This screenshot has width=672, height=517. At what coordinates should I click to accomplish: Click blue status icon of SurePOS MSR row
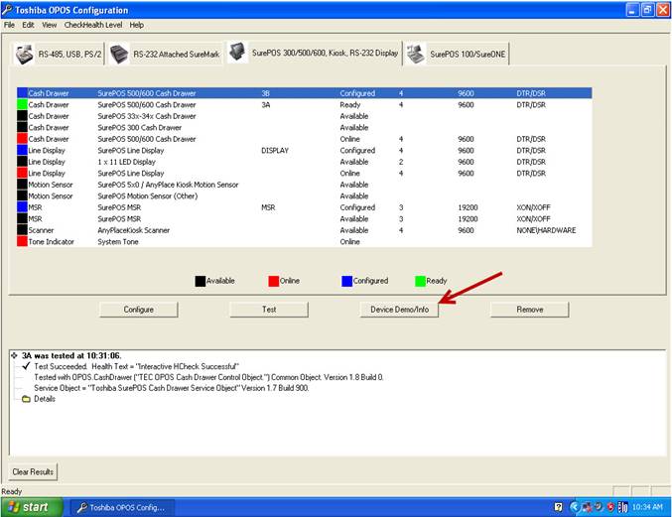point(22,207)
